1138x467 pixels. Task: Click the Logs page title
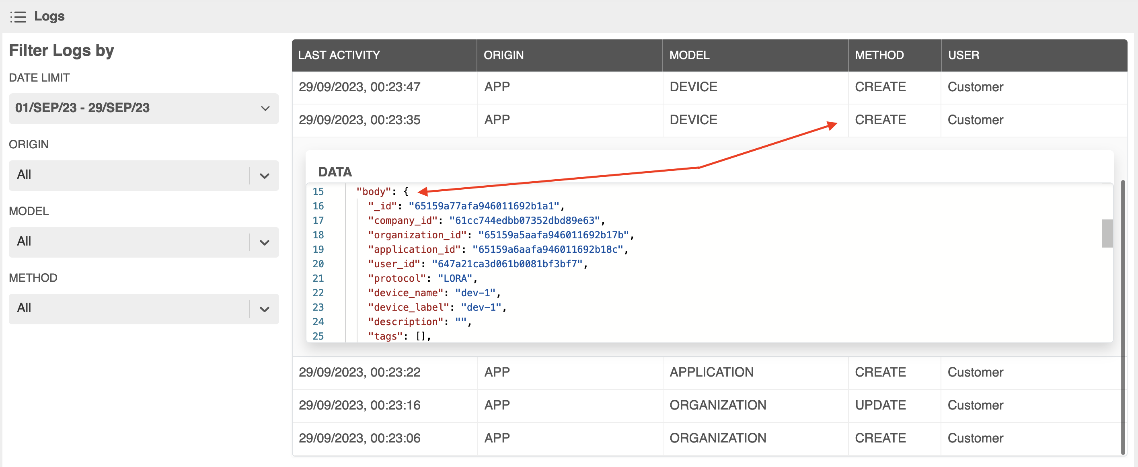pyautogui.click(x=49, y=16)
